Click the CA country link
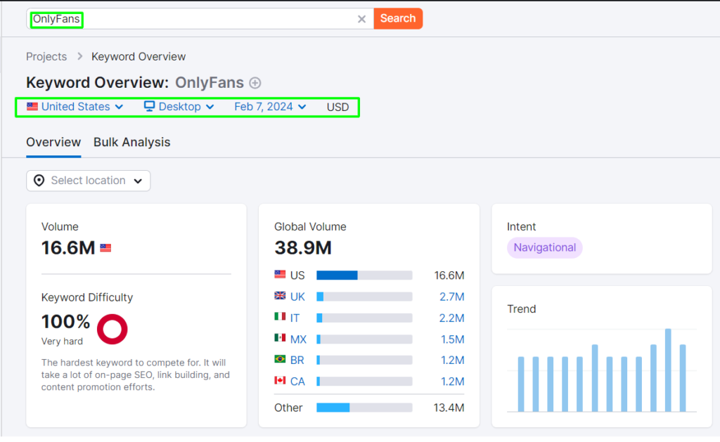720x442 pixels. click(x=297, y=382)
